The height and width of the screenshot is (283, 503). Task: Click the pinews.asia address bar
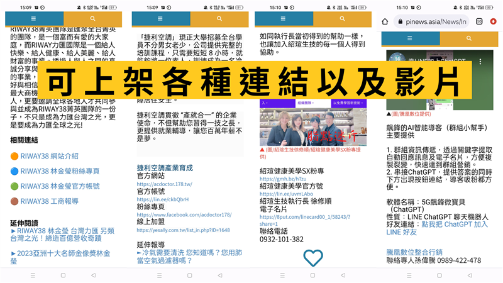(x=434, y=21)
